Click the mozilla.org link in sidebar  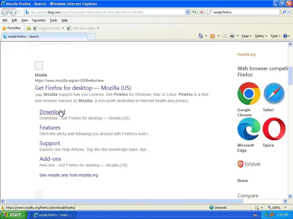pyautogui.click(x=246, y=54)
